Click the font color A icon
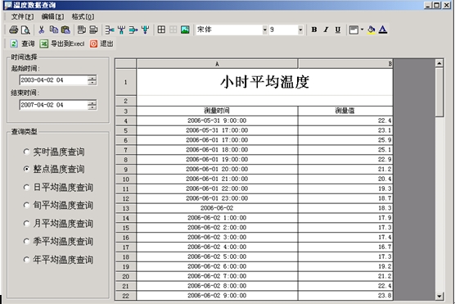Viewport: 455px width, 304px height. click(383, 29)
